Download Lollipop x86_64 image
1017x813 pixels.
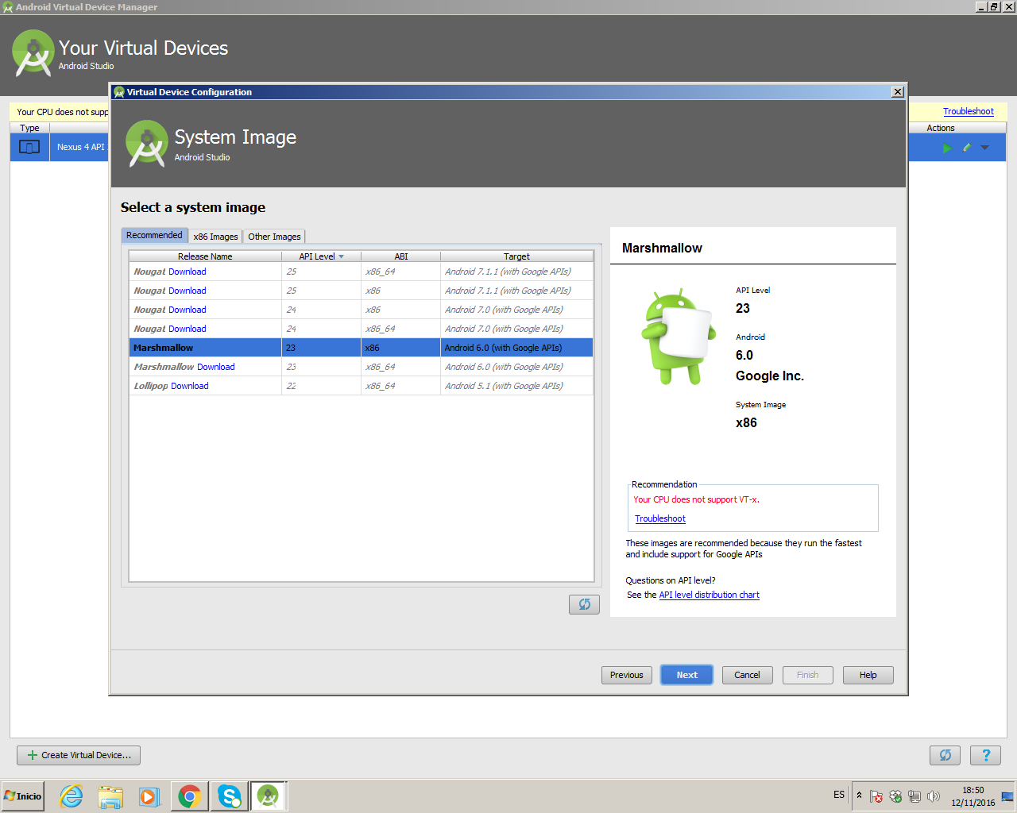click(x=190, y=386)
